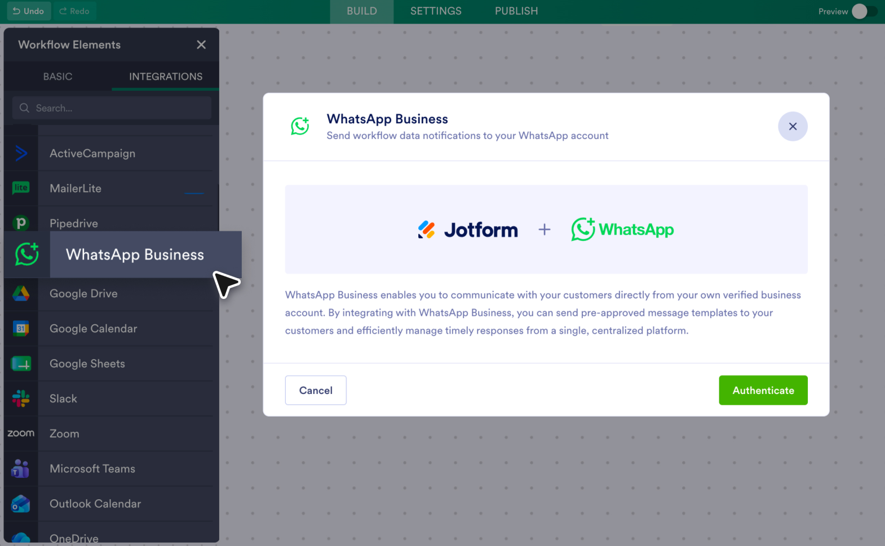Close the Workflow Elements panel
This screenshot has width=885, height=546.
click(x=201, y=44)
